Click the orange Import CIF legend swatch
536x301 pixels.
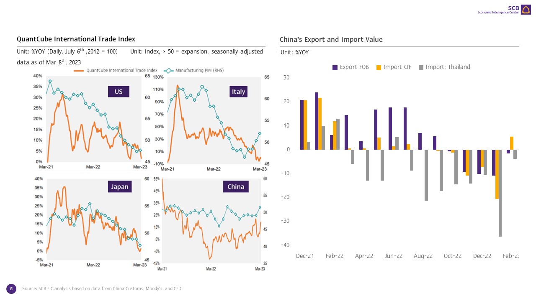(379, 67)
